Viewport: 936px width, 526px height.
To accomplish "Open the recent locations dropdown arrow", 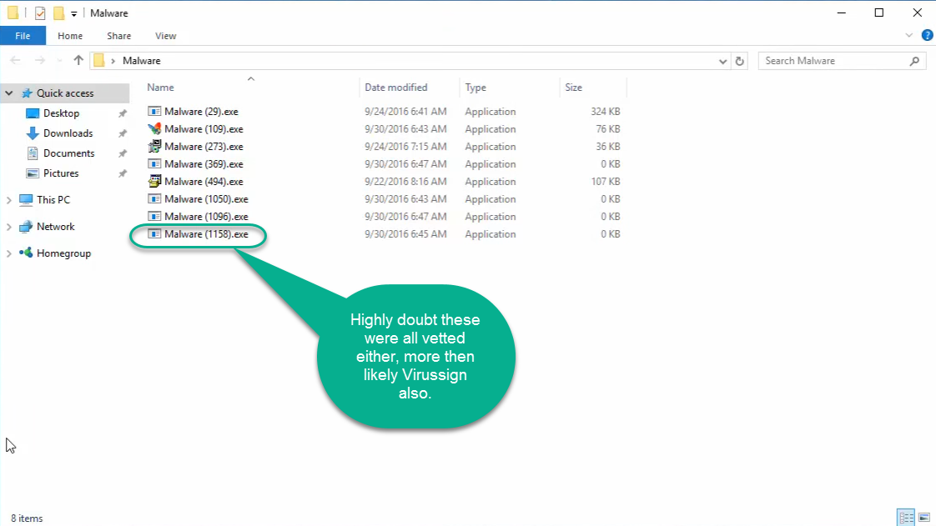I will click(59, 61).
